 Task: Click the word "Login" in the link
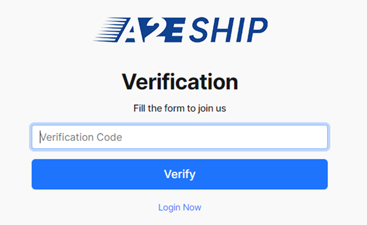pyautogui.click(x=169, y=207)
